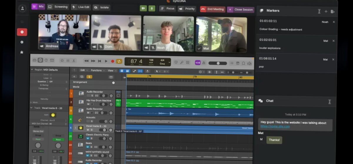Click the red record button in transport
353x164 pixels.
[112, 61]
